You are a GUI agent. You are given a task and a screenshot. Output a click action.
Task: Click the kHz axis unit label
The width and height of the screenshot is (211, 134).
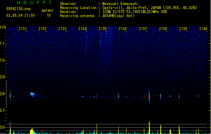pos(3,27)
